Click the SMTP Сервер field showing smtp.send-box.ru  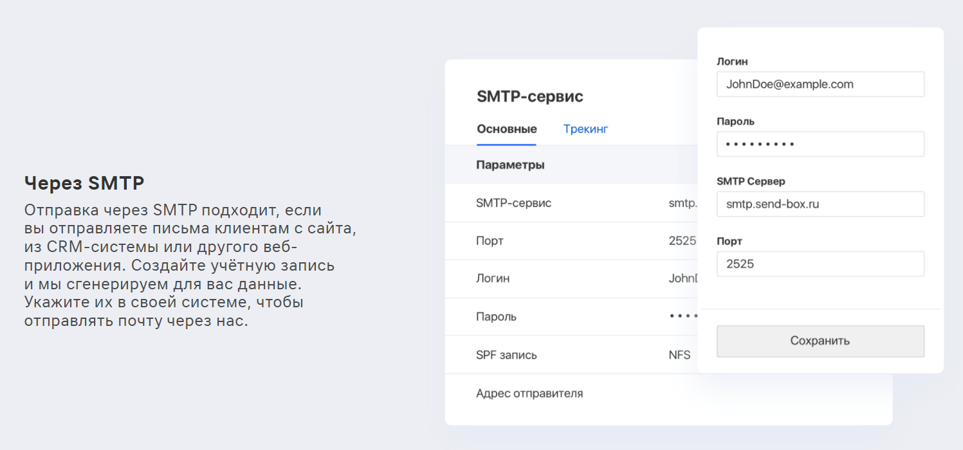820,204
